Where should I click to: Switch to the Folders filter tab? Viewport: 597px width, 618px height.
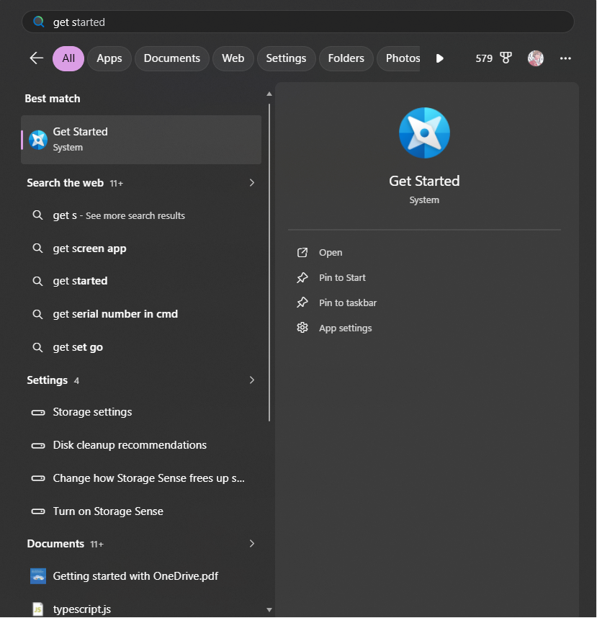coord(346,58)
